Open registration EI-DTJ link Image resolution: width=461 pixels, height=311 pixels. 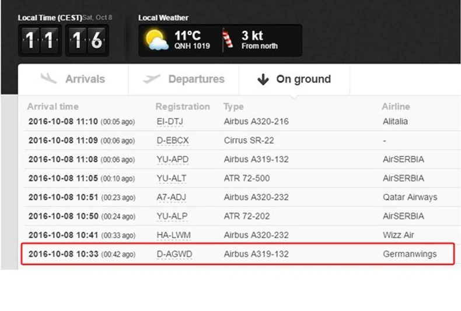(169, 122)
